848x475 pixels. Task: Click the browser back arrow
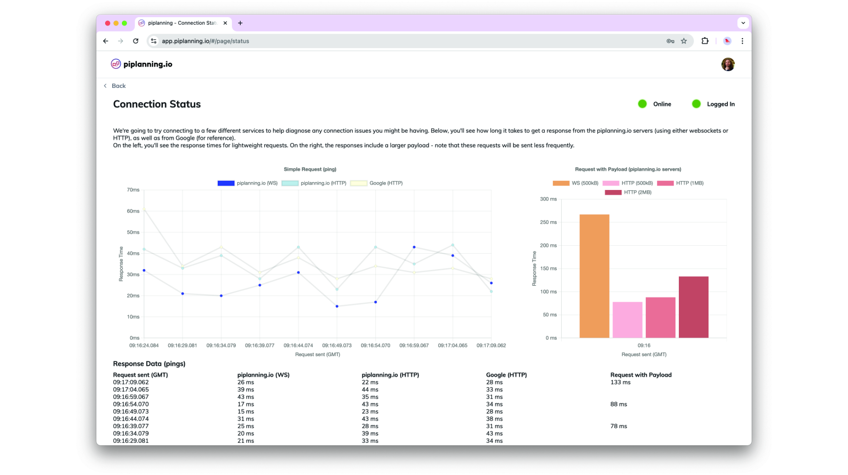106,41
